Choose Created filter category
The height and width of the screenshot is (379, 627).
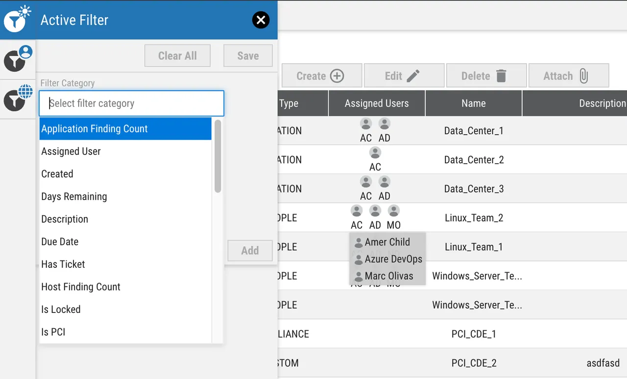coord(125,174)
